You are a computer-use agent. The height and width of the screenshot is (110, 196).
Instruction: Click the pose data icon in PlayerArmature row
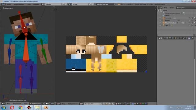tap(183, 23)
